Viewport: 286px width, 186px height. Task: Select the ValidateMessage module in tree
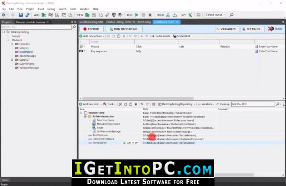coord(29,68)
